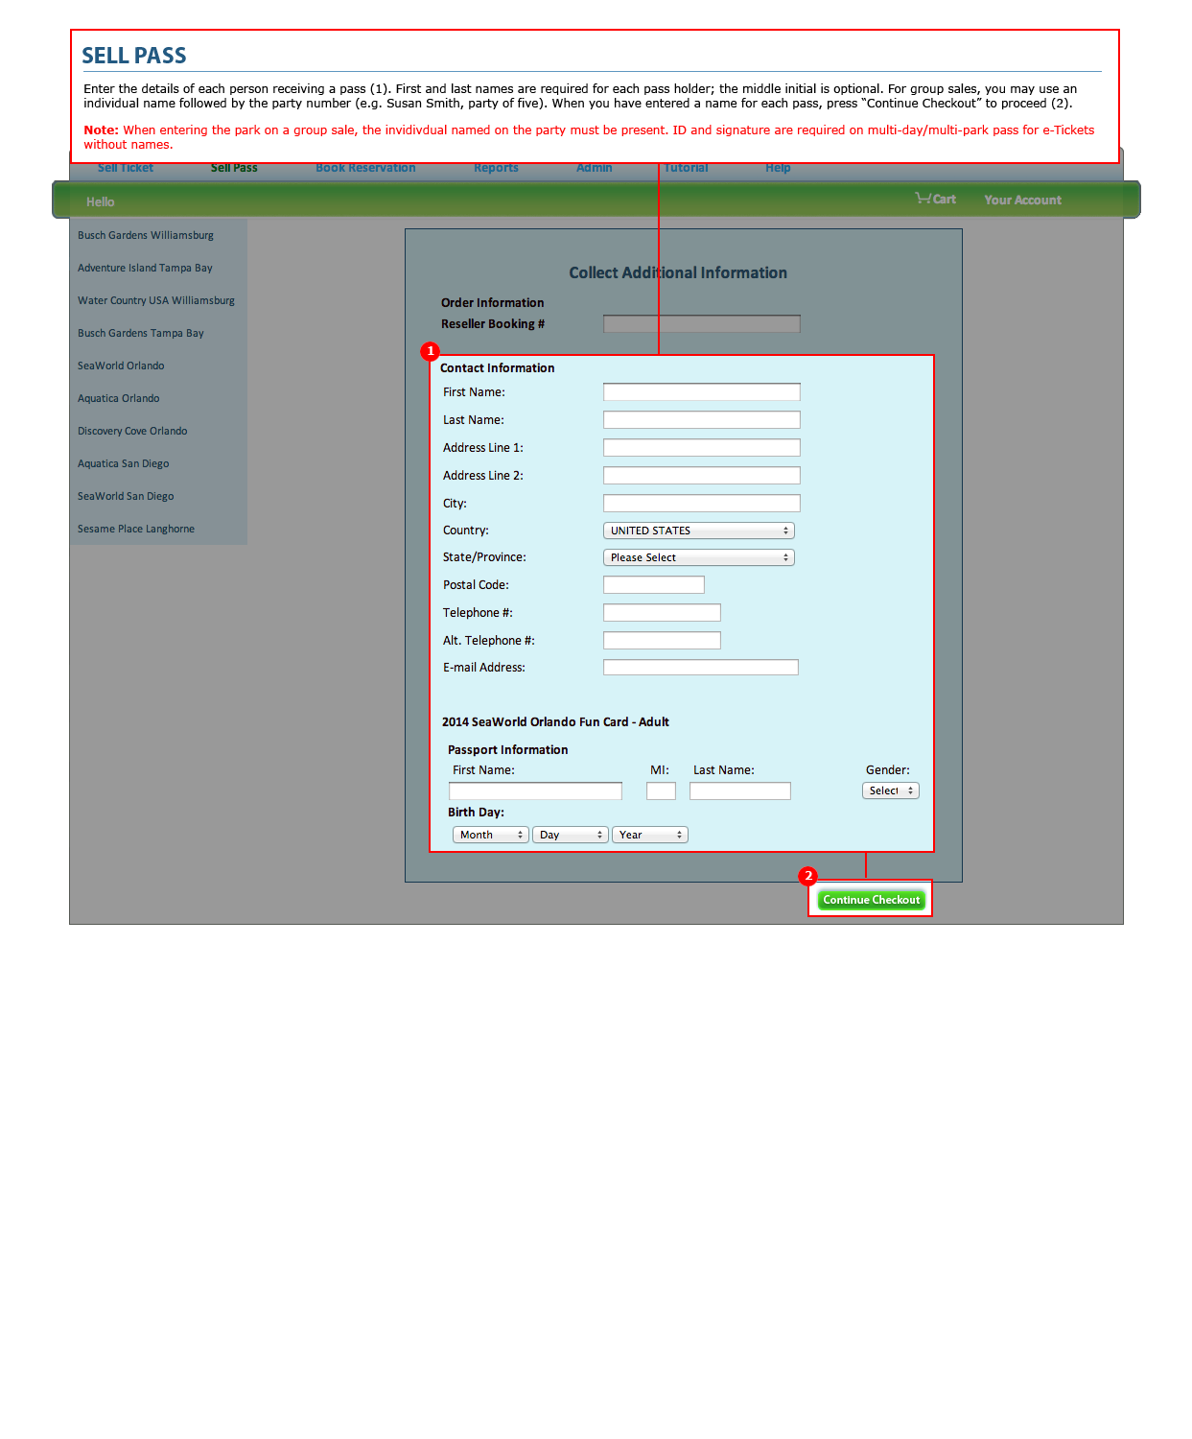Open Sesame Place Langhorne link
1192x1439 pixels.
coord(136,529)
